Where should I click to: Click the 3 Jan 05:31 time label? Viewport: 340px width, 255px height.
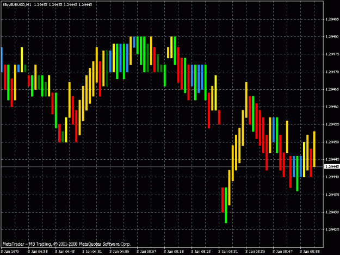click(x=228, y=252)
